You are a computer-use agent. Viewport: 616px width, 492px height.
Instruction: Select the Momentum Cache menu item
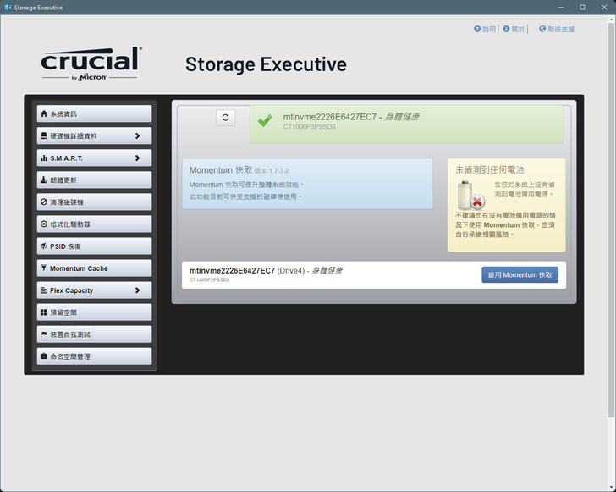pyautogui.click(x=94, y=268)
